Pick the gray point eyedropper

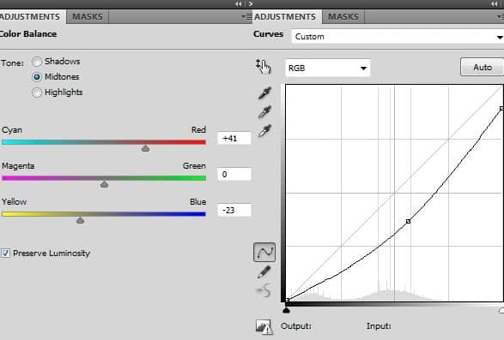[264, 112]
